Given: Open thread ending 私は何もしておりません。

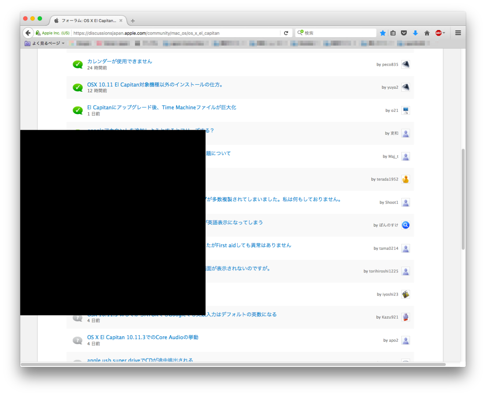Looking at the screenshot, I should 274,199.
